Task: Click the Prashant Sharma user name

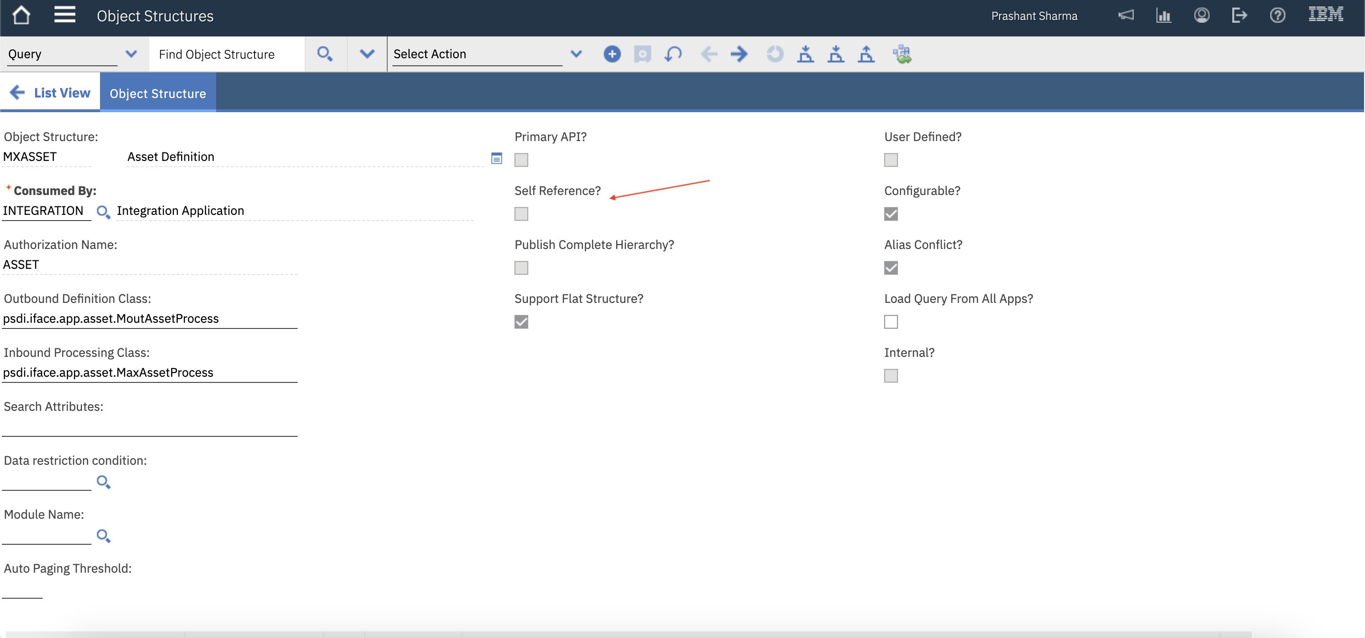Action: [1034, 16]
